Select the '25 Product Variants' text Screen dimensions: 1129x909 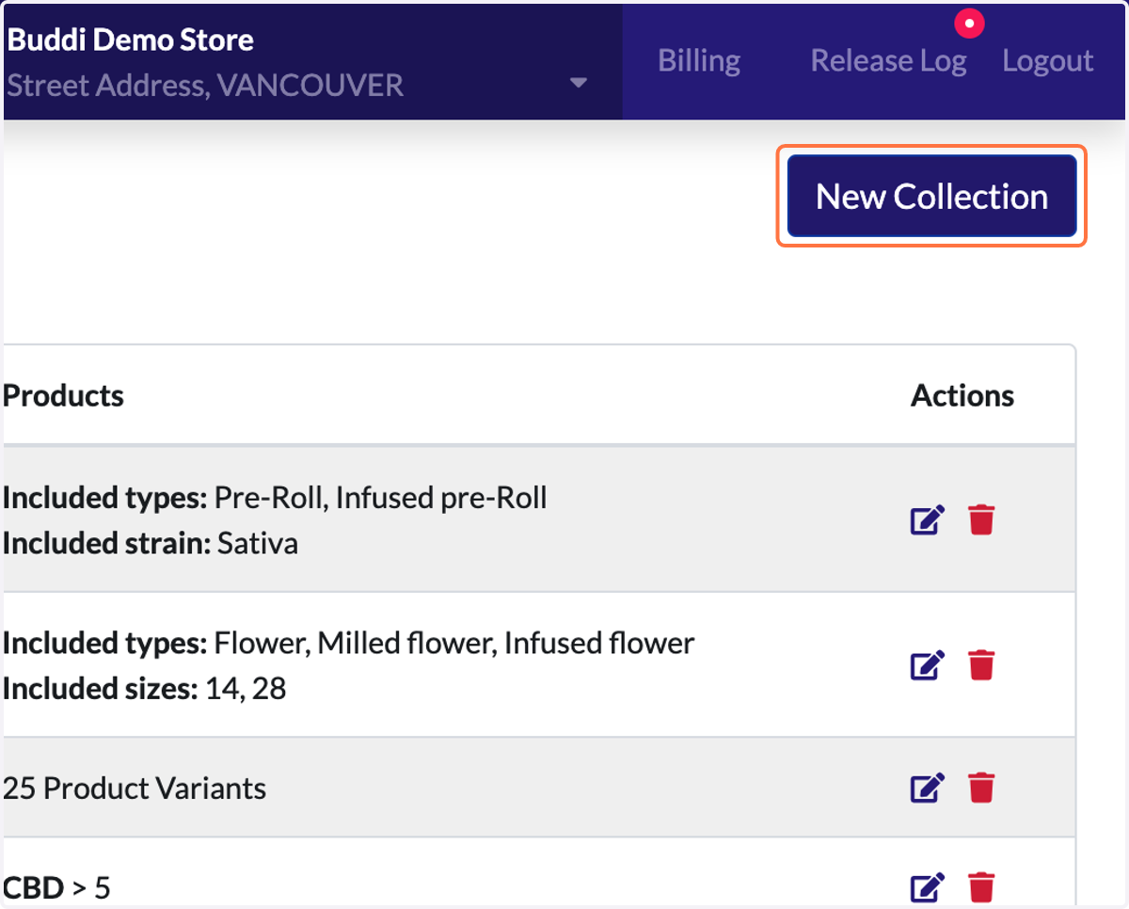coord(135,788)
